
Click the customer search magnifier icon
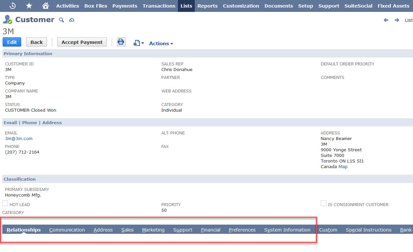pos(61,20)
